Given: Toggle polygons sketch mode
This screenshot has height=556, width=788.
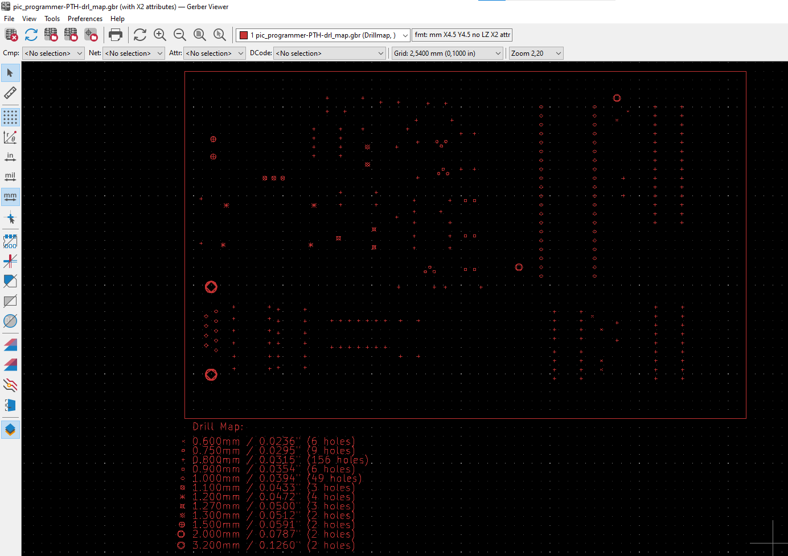Looking at the screenshot, I should [10, 281].
